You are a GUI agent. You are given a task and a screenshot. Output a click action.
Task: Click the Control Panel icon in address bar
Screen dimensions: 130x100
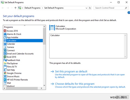pyautogui.click(x=19, y=8)
